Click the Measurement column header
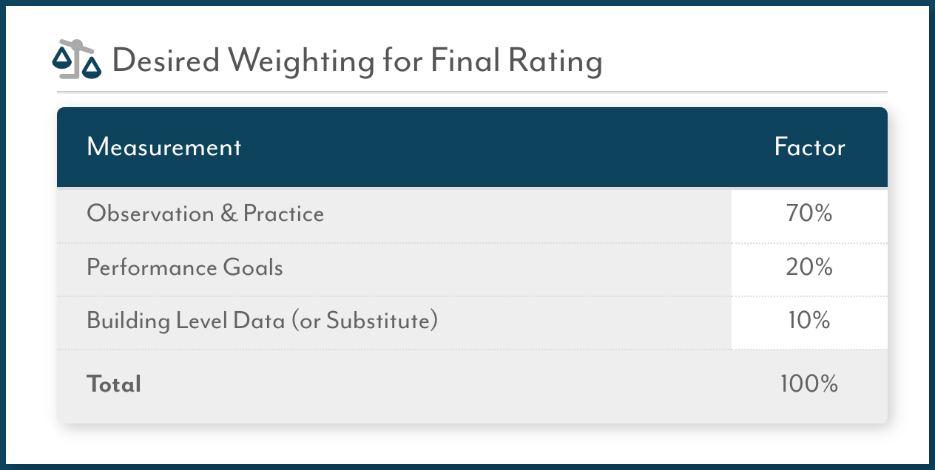935x470 pixels. (x=164, y=147)
